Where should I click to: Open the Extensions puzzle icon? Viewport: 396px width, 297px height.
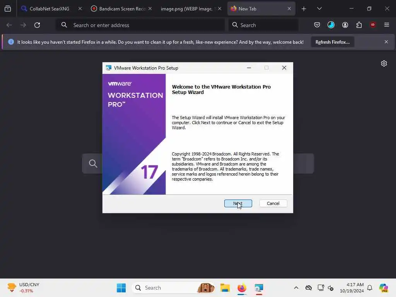pyautogui.click(x=359, y=25)
